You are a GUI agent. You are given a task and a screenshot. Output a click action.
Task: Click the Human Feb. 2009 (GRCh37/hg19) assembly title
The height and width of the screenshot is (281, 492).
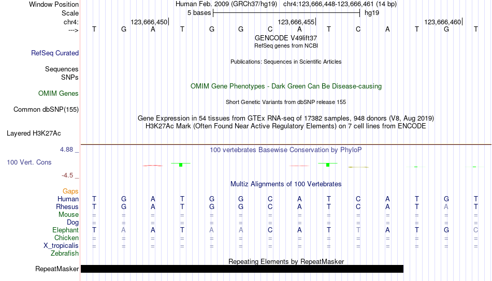pyautogui.click(x=226, y=4)
